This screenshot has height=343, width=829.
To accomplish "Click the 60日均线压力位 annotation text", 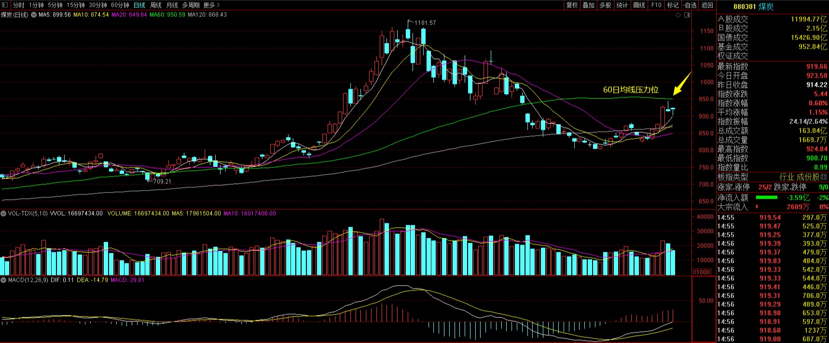I will (631, 90).
